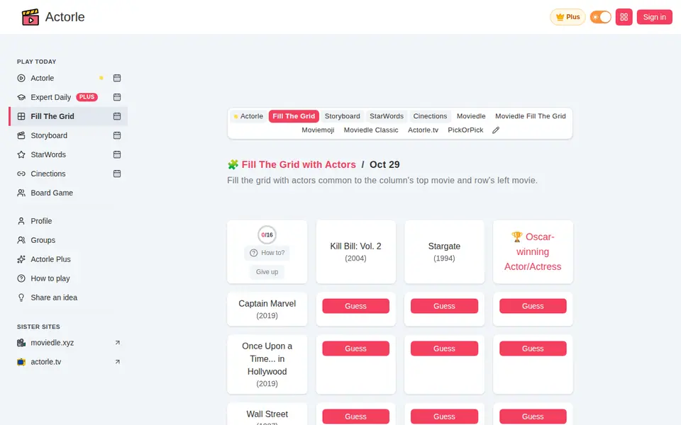Click the Give up button
Screen dimensions: 681x425
[x=267, y=272]
